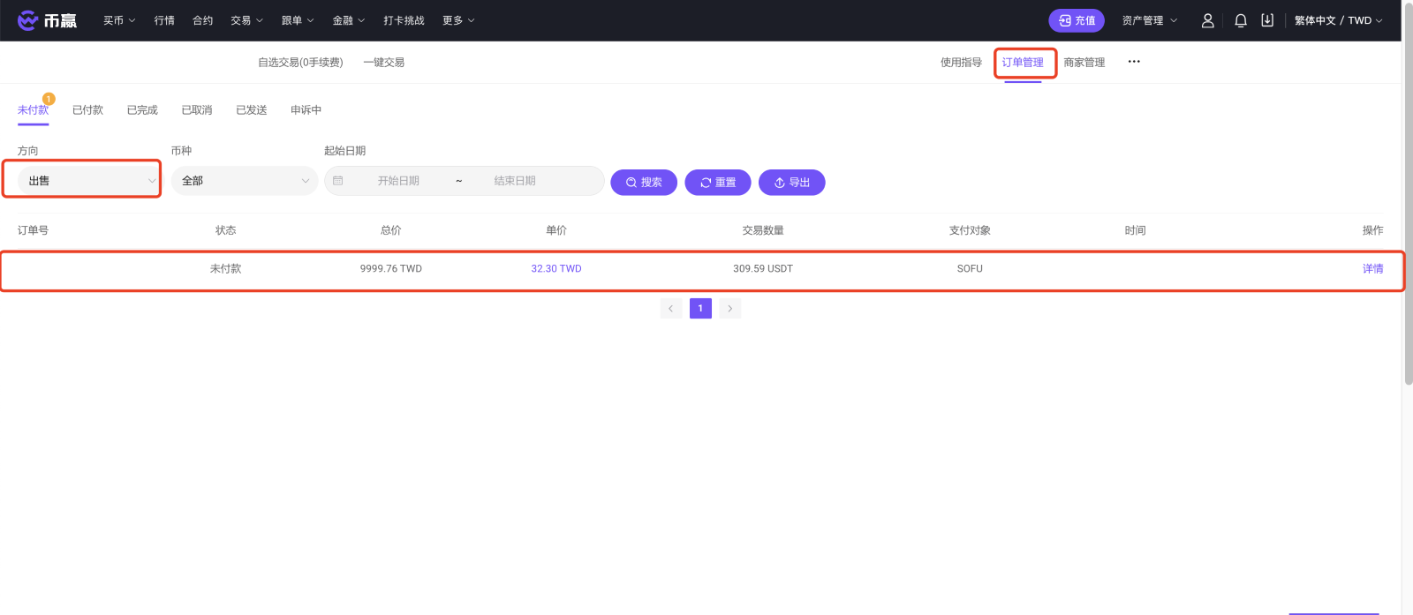This screenshot has height=615, width=1413.
Task: Select the 申诉中 orders tab
Action: pyautogui.click(x=306, y=110)
